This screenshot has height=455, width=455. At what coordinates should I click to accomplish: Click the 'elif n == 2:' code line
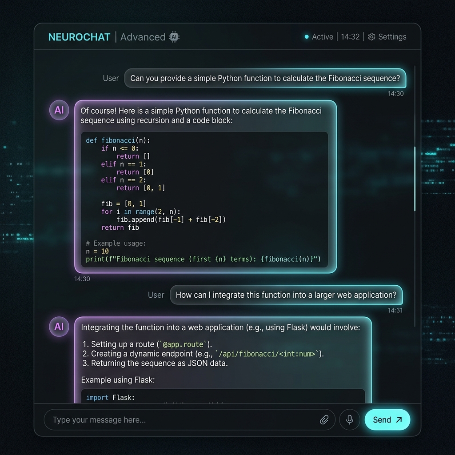(124, 180)
